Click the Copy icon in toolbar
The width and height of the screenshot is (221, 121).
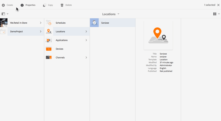click(x=44, y=5)
